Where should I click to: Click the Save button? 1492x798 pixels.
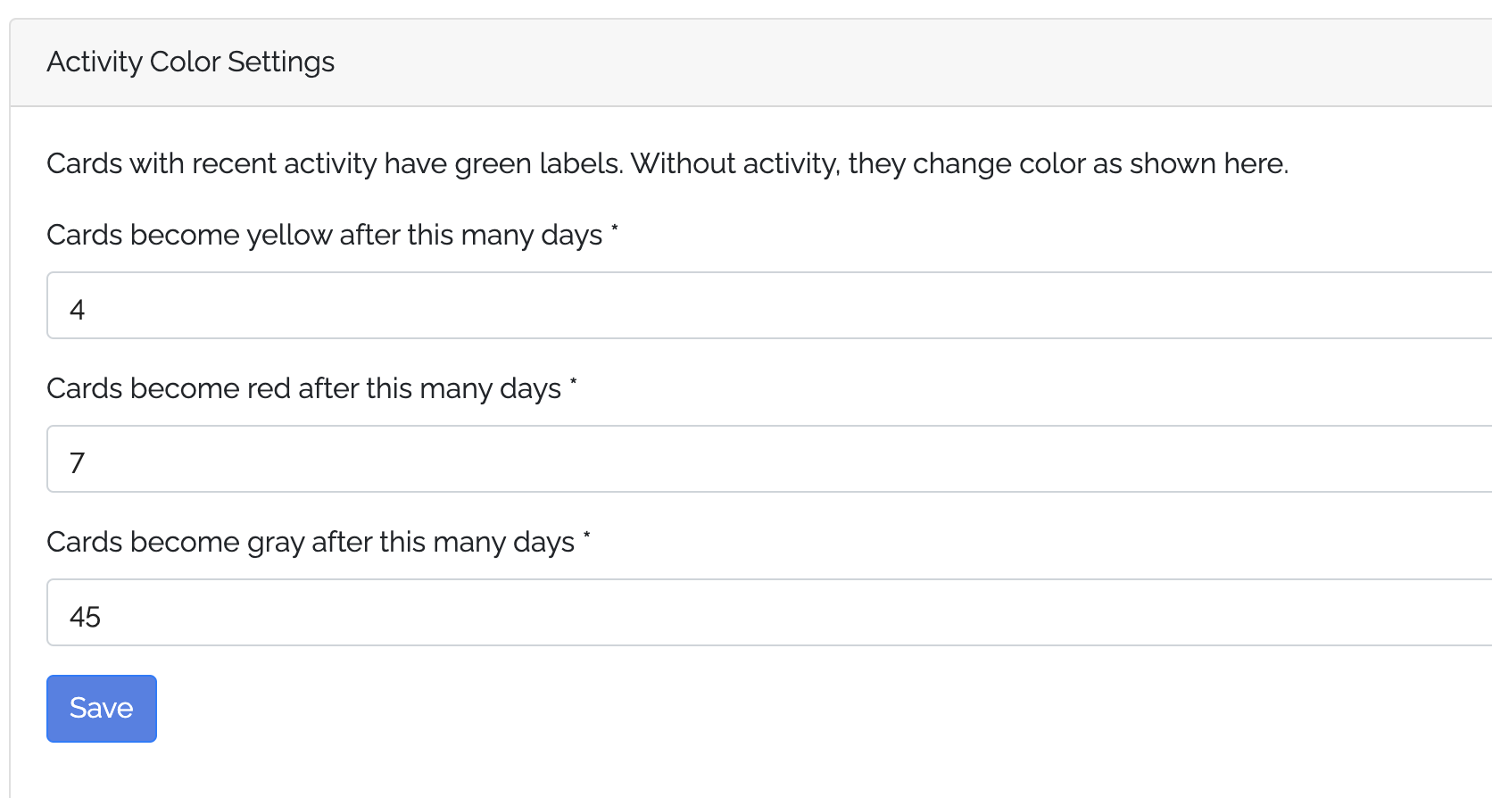[x=102, y=708]
